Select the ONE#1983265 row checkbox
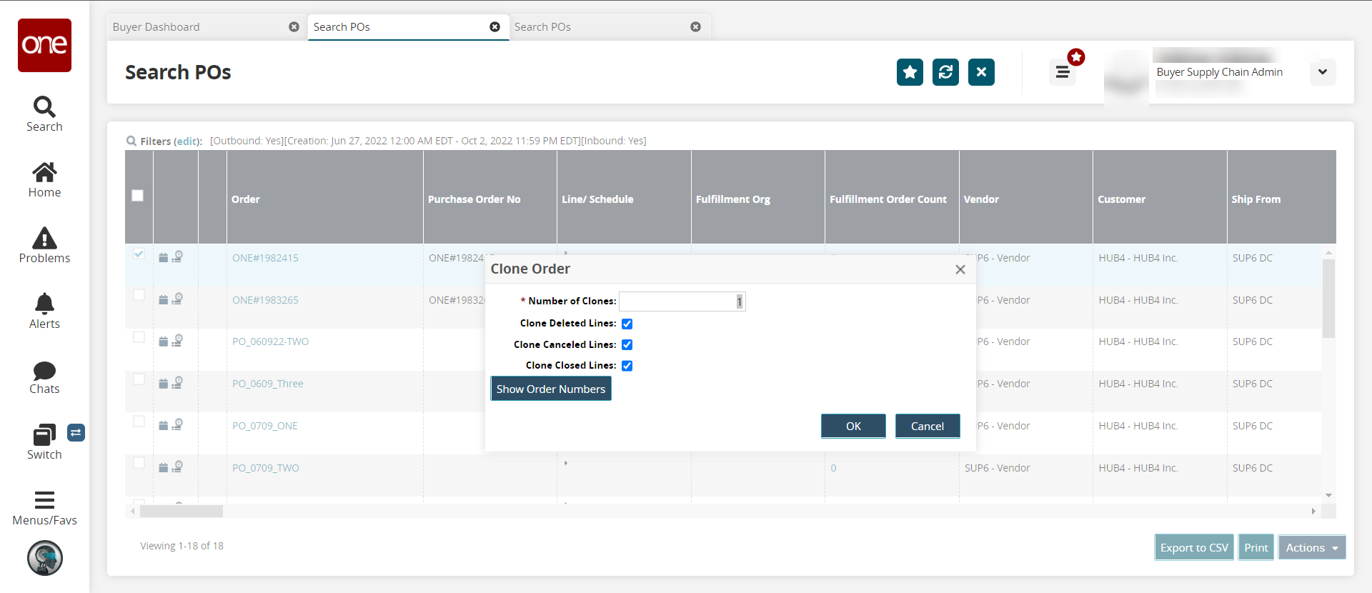 click(139, 295)
